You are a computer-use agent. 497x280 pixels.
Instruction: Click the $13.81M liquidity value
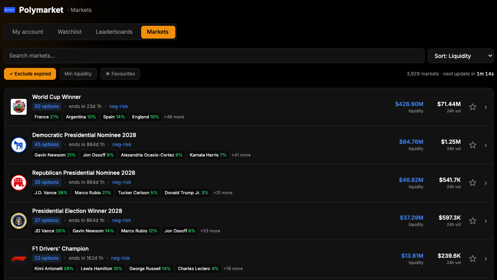click(412, 256)
